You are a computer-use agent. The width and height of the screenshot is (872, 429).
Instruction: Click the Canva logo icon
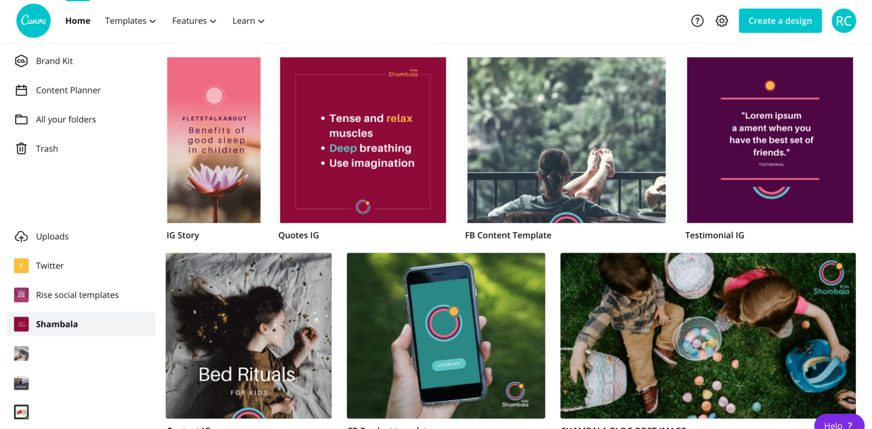tap(33, 21)
